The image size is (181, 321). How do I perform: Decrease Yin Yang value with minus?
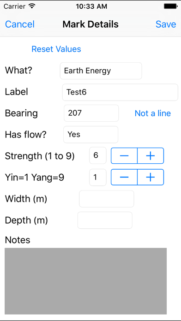[124, 177]
